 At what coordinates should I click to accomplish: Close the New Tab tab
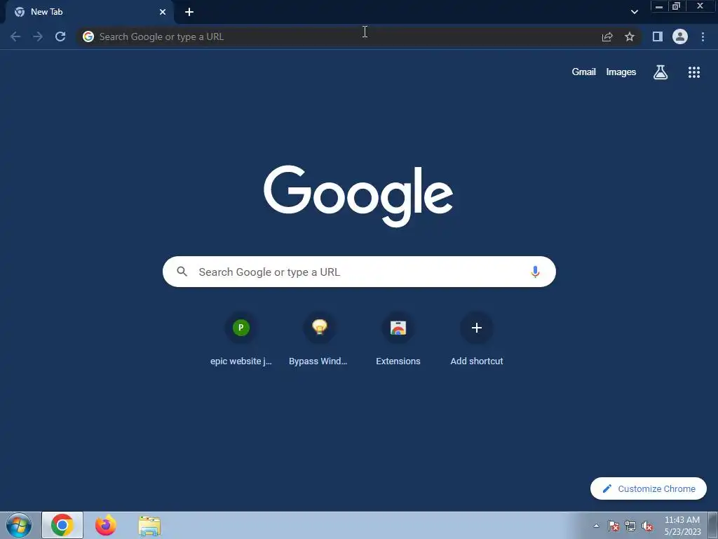(x=163, y=12)
